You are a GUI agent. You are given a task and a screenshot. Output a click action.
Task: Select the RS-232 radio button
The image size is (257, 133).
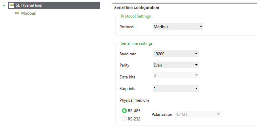point(124,119)
